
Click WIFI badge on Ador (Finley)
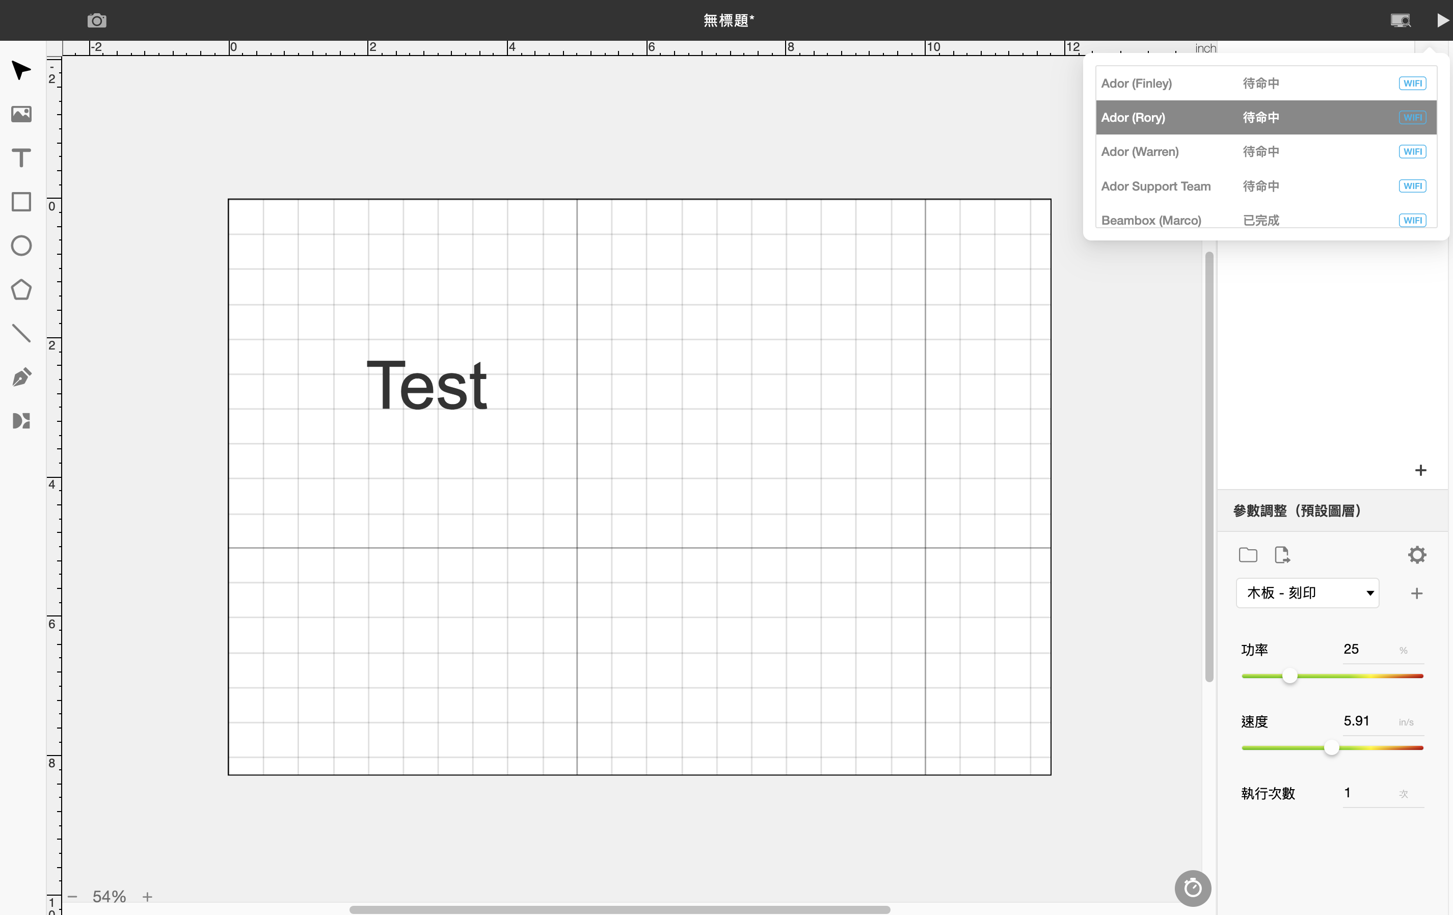point(1412,83)
